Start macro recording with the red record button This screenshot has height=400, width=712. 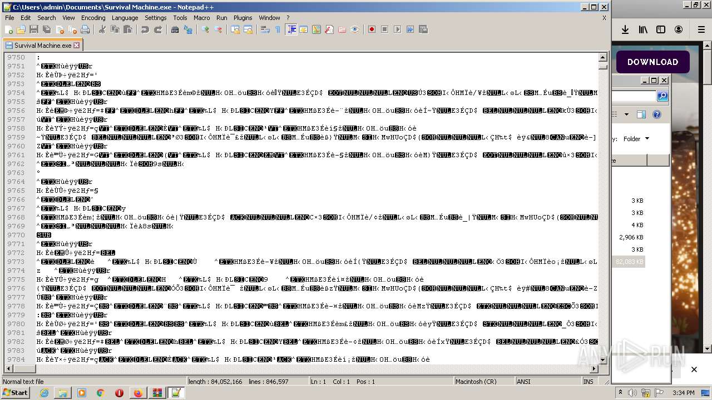(372, 29)
